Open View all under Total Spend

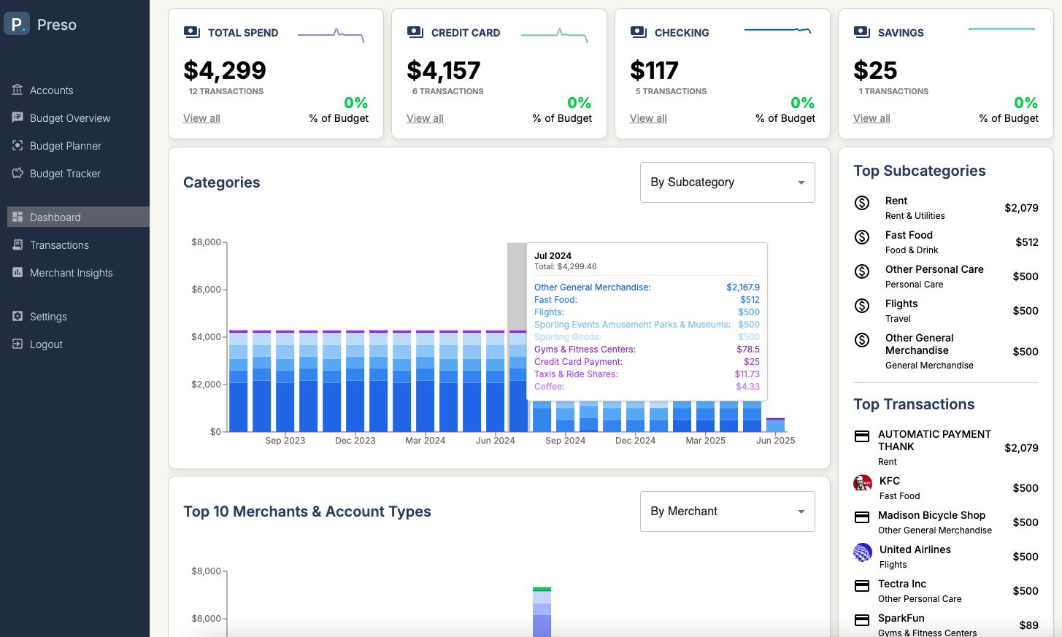tap(201, 118)
